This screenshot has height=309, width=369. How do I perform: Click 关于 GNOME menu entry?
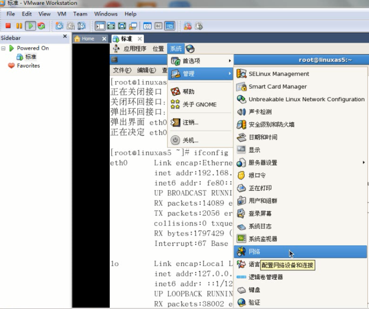click(x=201, y=104)
